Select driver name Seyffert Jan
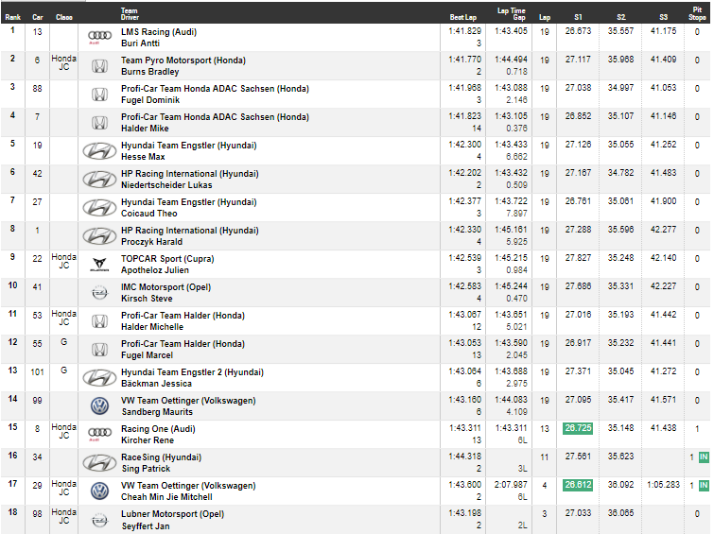This screenshot has height=534, width=714. click(146, 526)
